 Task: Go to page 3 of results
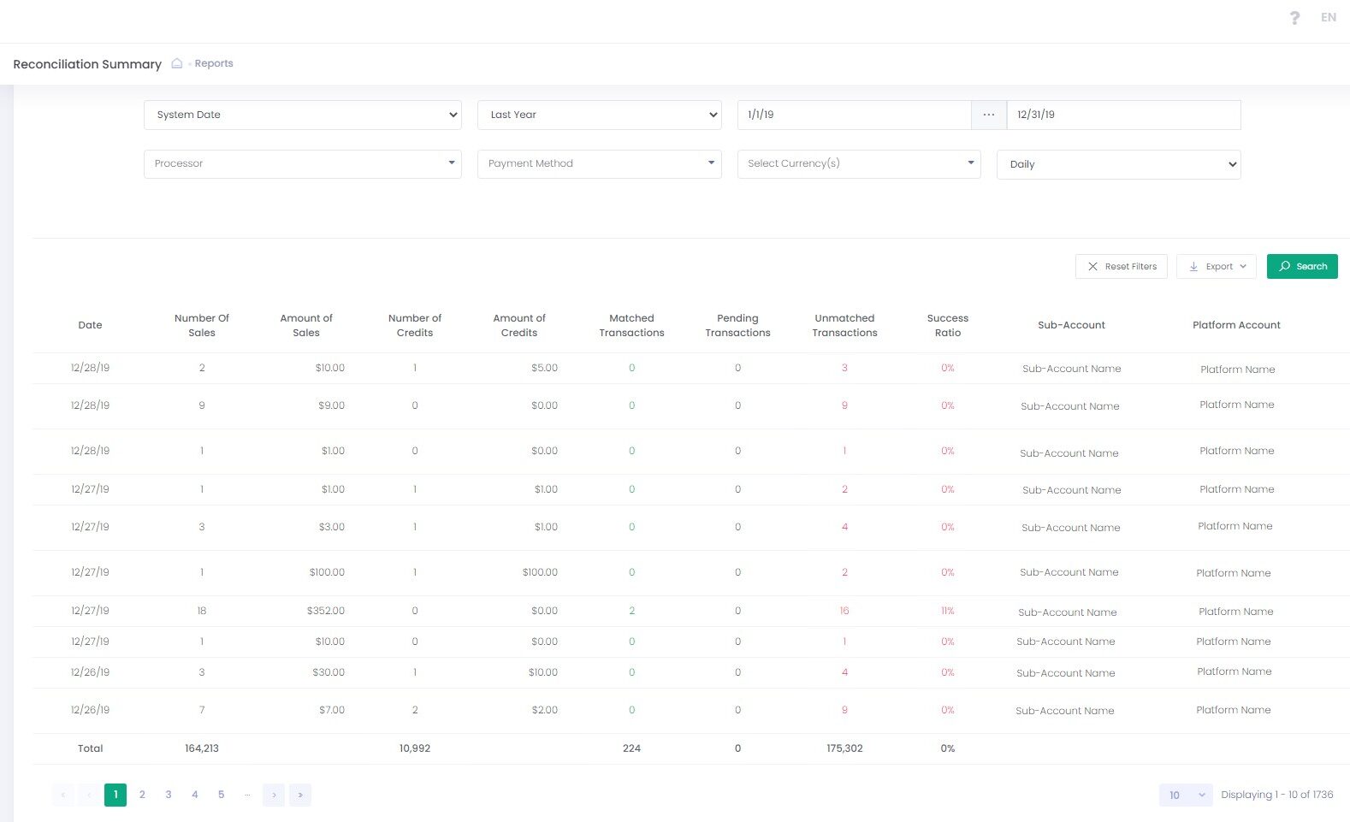(x=169, y=795)
